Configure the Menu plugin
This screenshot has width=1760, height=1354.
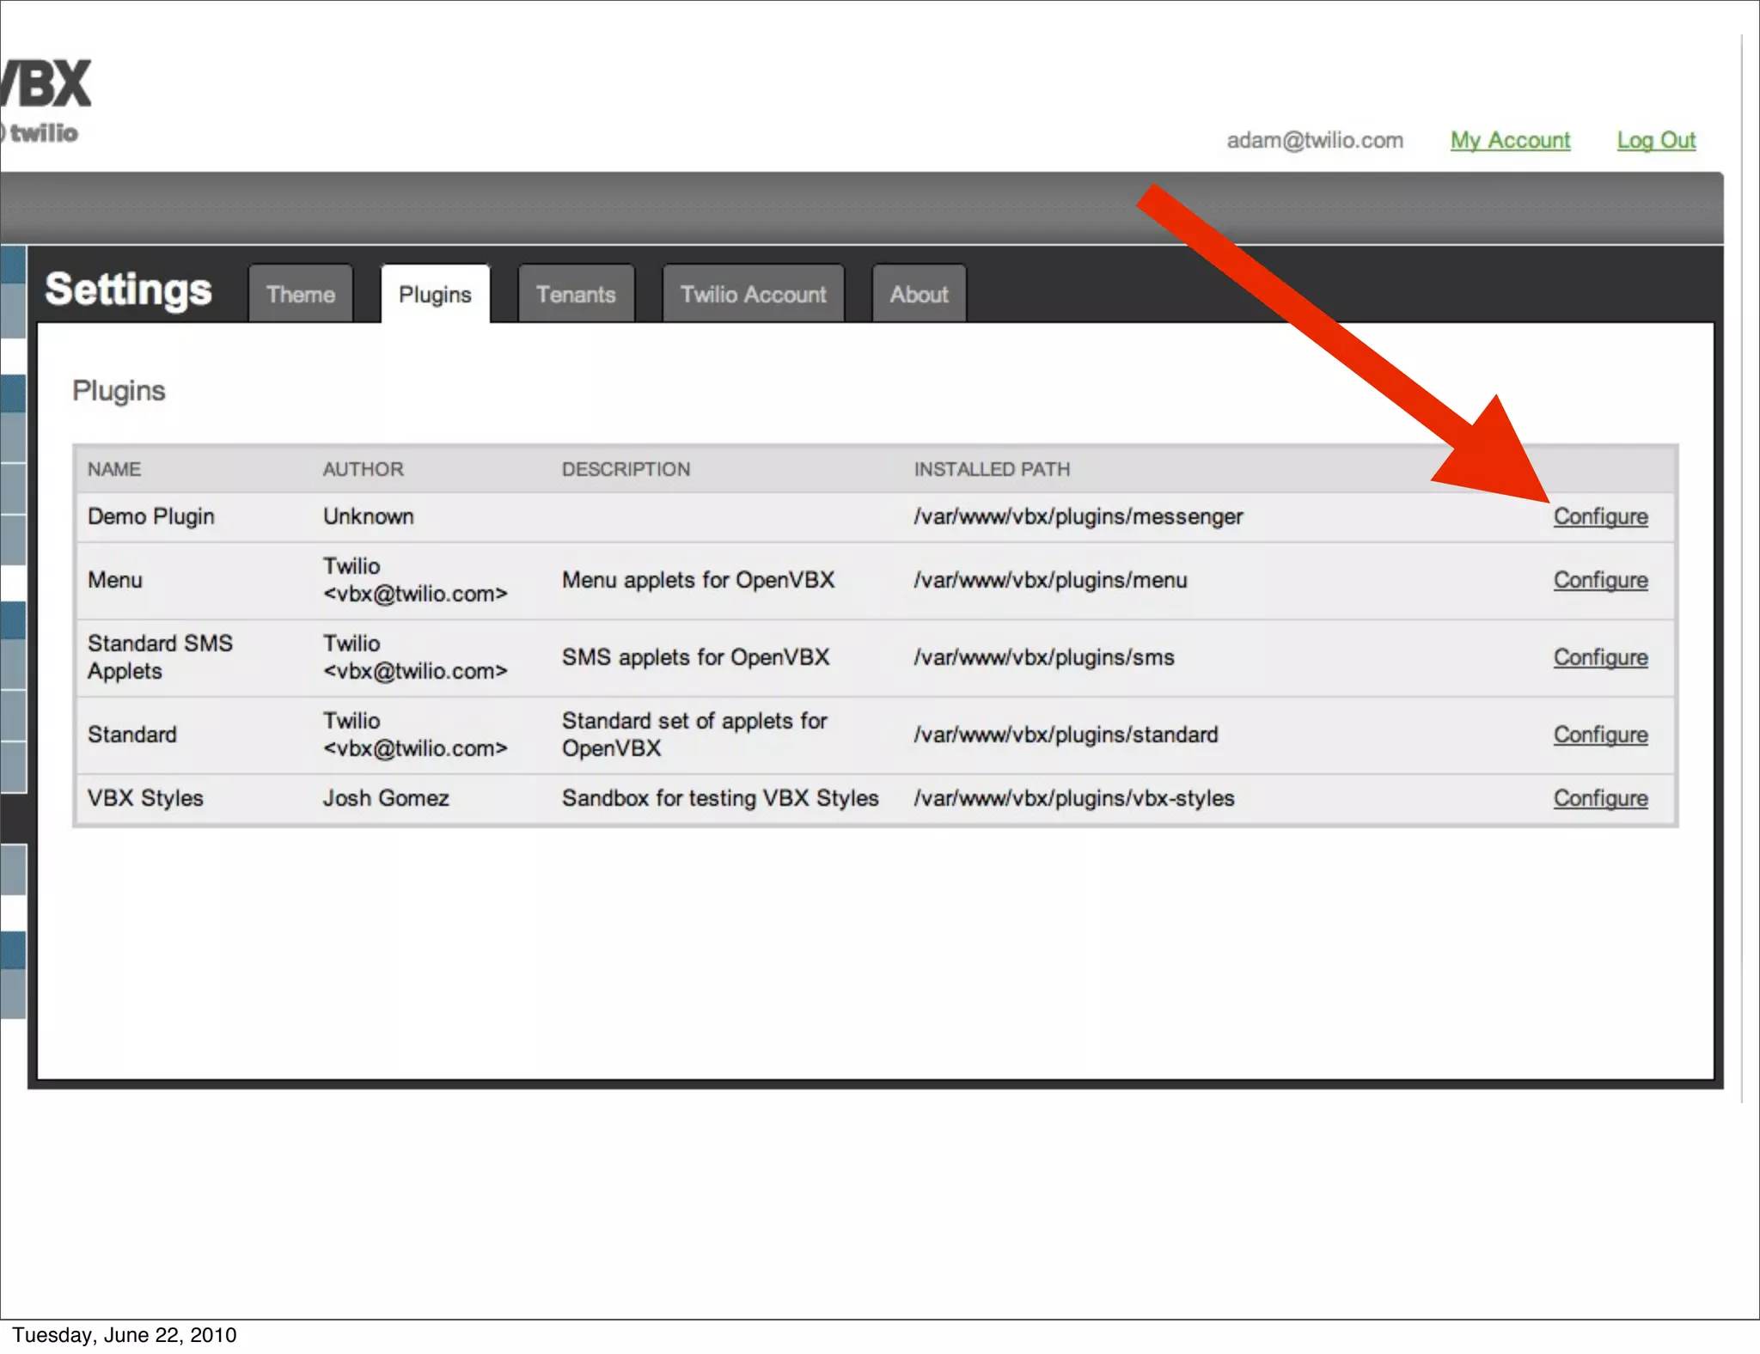pos(1600,580)
